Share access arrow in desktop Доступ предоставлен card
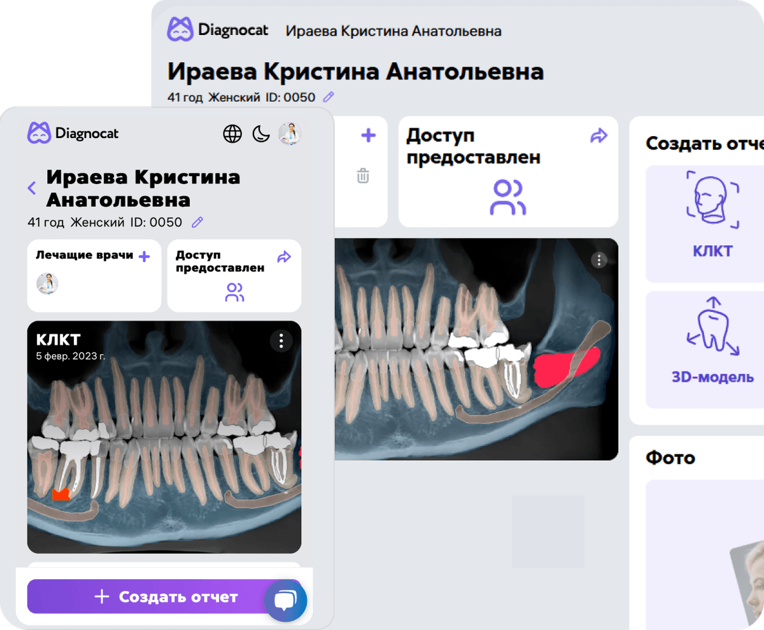Screen dimensions: 764x630 point(599,136)
